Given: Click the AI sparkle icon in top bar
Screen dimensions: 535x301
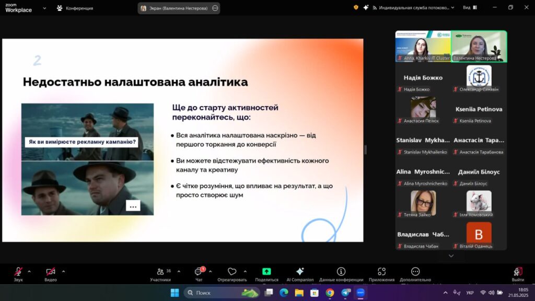Looking at the screenshot, I should (366, 7).
